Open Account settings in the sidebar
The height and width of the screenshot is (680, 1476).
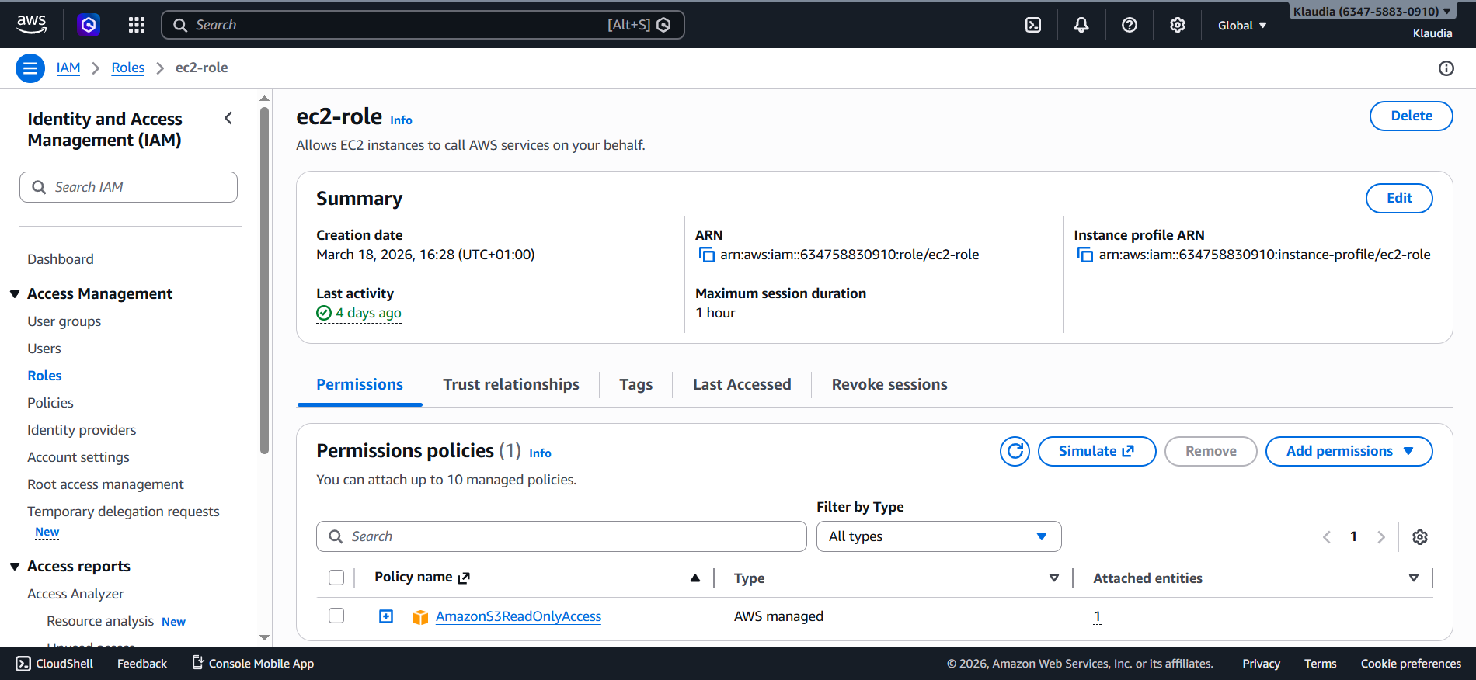click(x=78, y=457)
